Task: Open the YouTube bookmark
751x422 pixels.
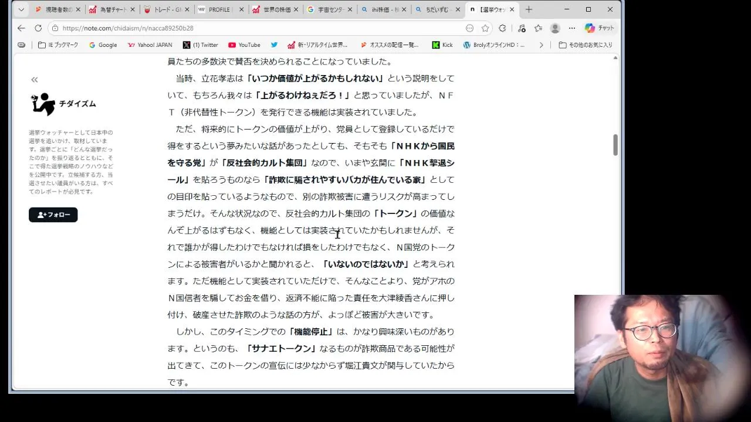Action: pyautogui.click(x=244, y=45)
